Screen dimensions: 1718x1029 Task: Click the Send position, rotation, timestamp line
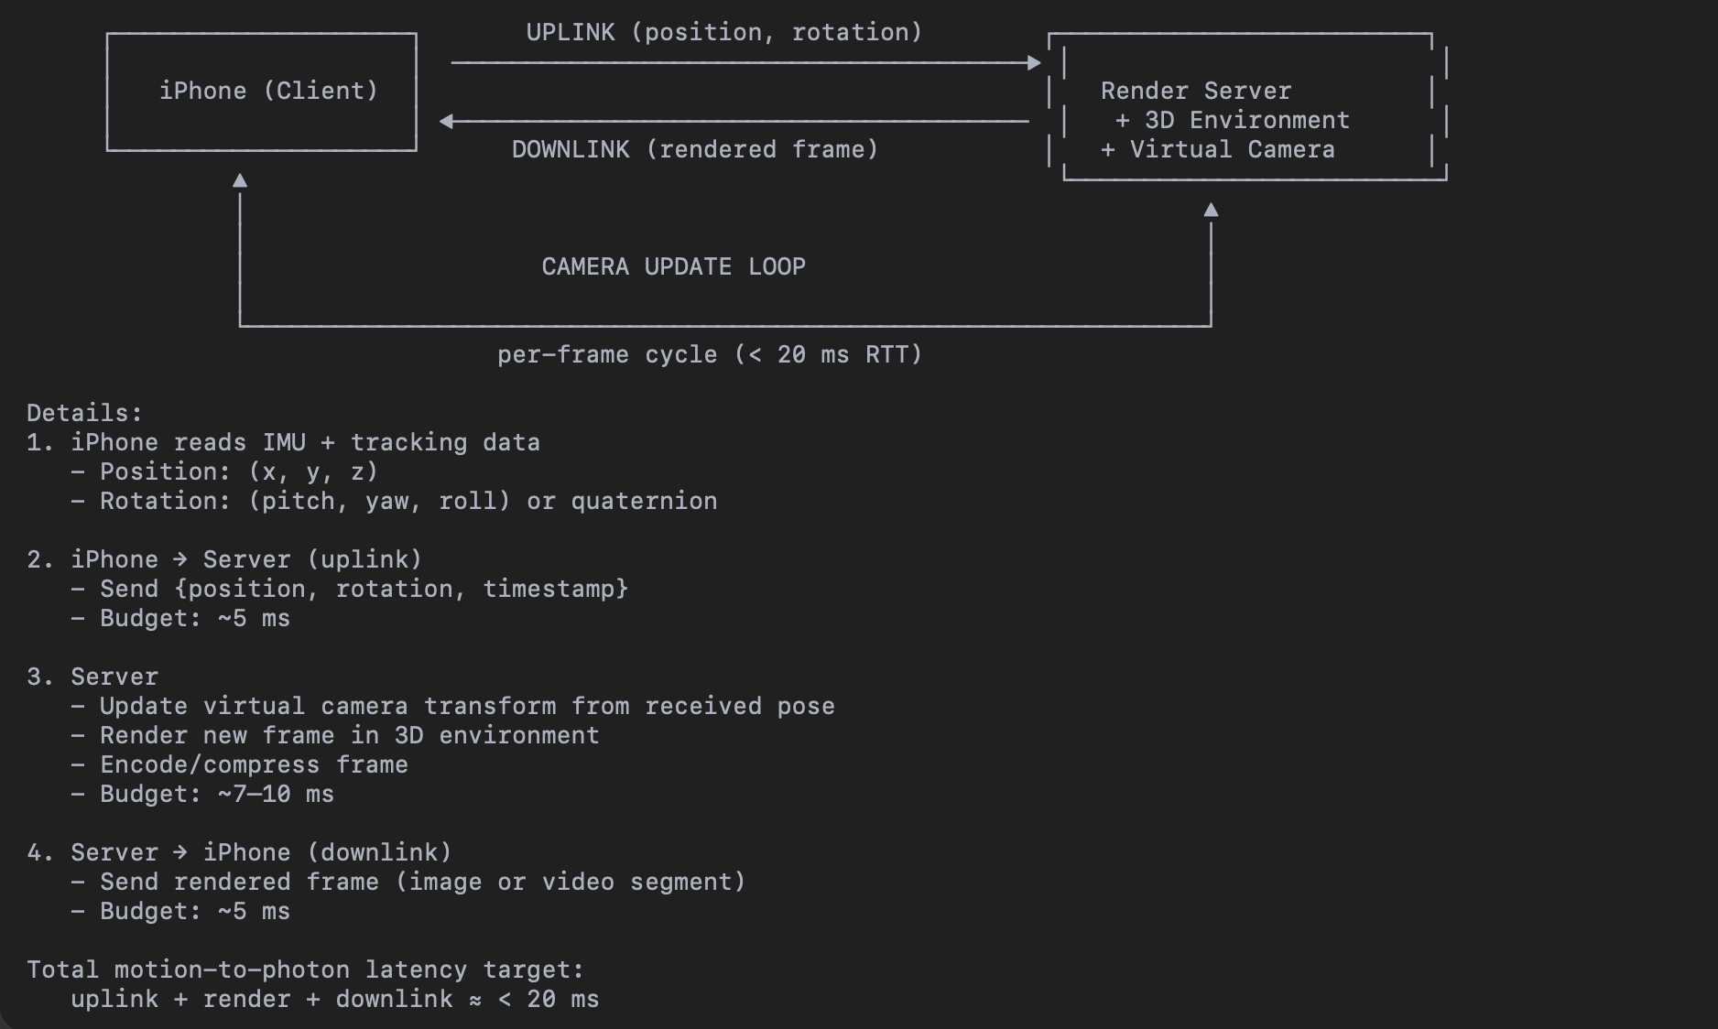pos(364,589)
